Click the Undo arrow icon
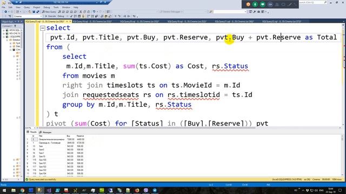The width and height of the screenshot is (346, 194). (x=94, y=12)
